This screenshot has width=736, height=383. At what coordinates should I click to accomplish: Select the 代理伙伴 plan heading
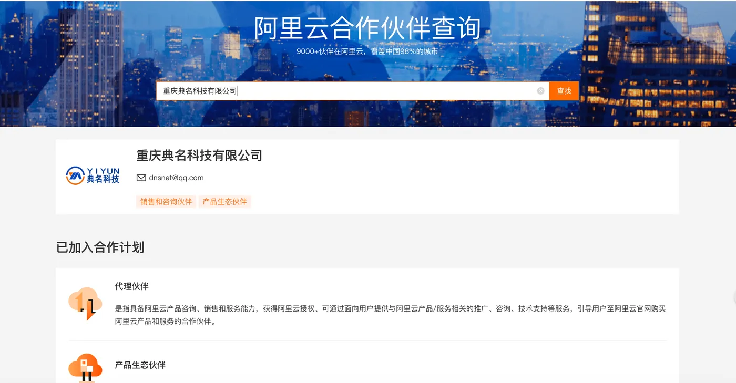coord(132,286)
